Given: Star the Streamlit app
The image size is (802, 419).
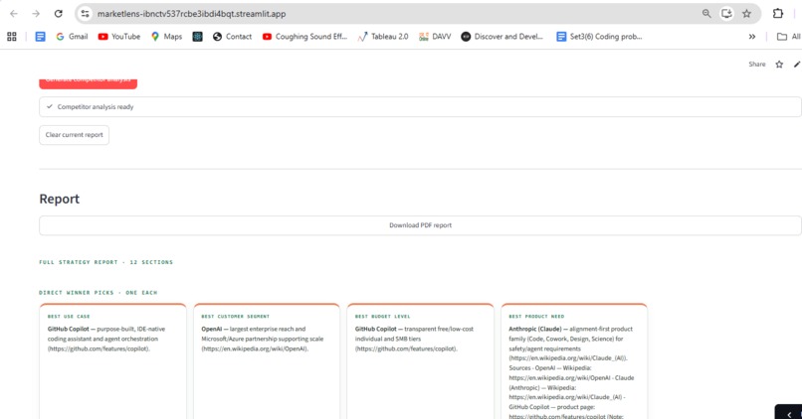Looking at the screenshot, I should (779, 64).
